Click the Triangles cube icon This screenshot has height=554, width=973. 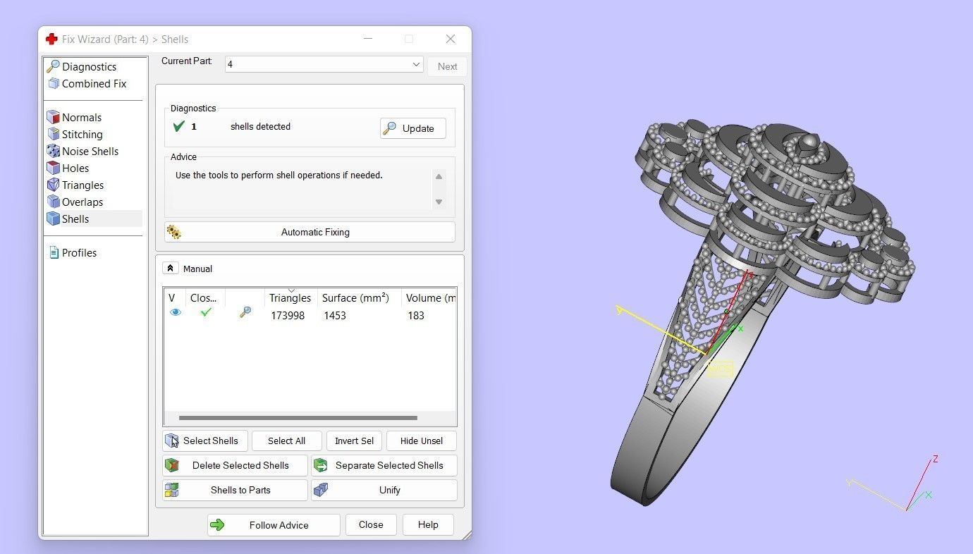point(53,185)
